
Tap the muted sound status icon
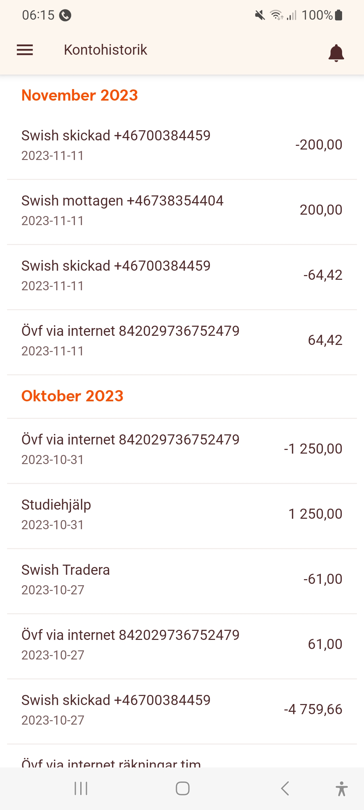(260, 15)
